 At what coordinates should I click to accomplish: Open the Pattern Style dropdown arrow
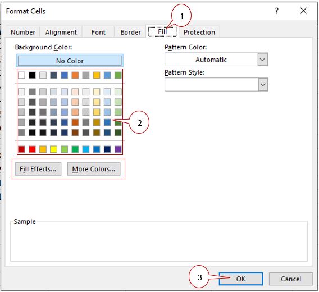(263, 84)
